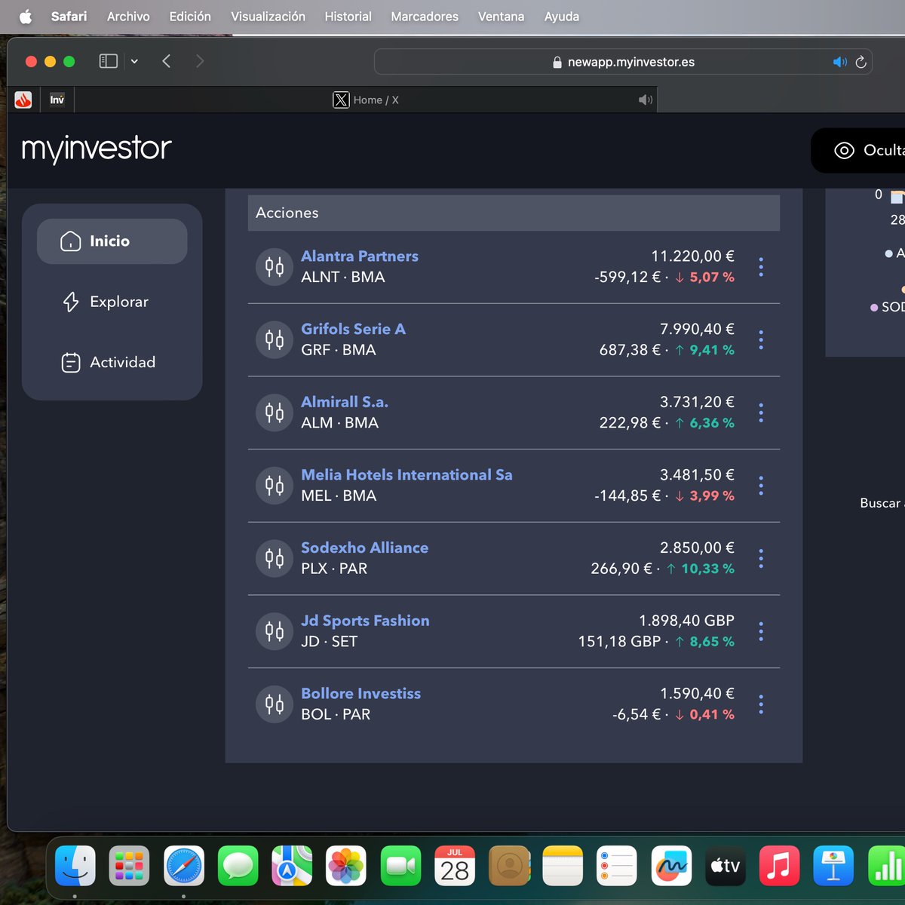Click candlestick icon for Almirall S.a.
Screen dimensions: 905x905
click(x=275, y=413)
